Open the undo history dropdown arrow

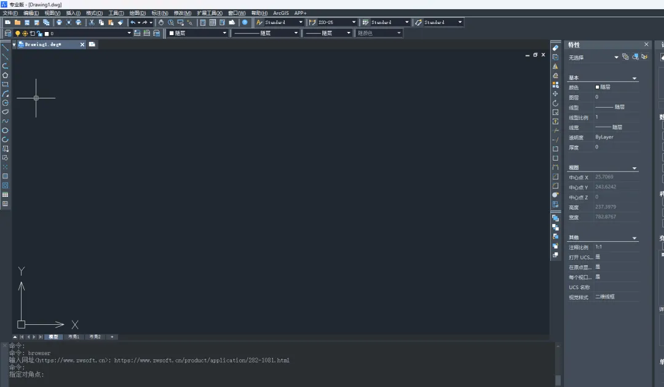coord(139,23)
